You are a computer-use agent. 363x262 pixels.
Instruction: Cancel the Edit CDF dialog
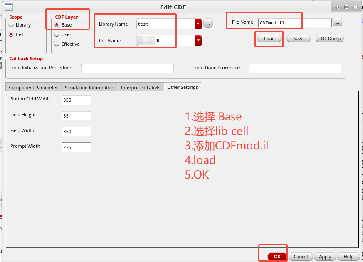pyautogui.click(x=301, y=257)
